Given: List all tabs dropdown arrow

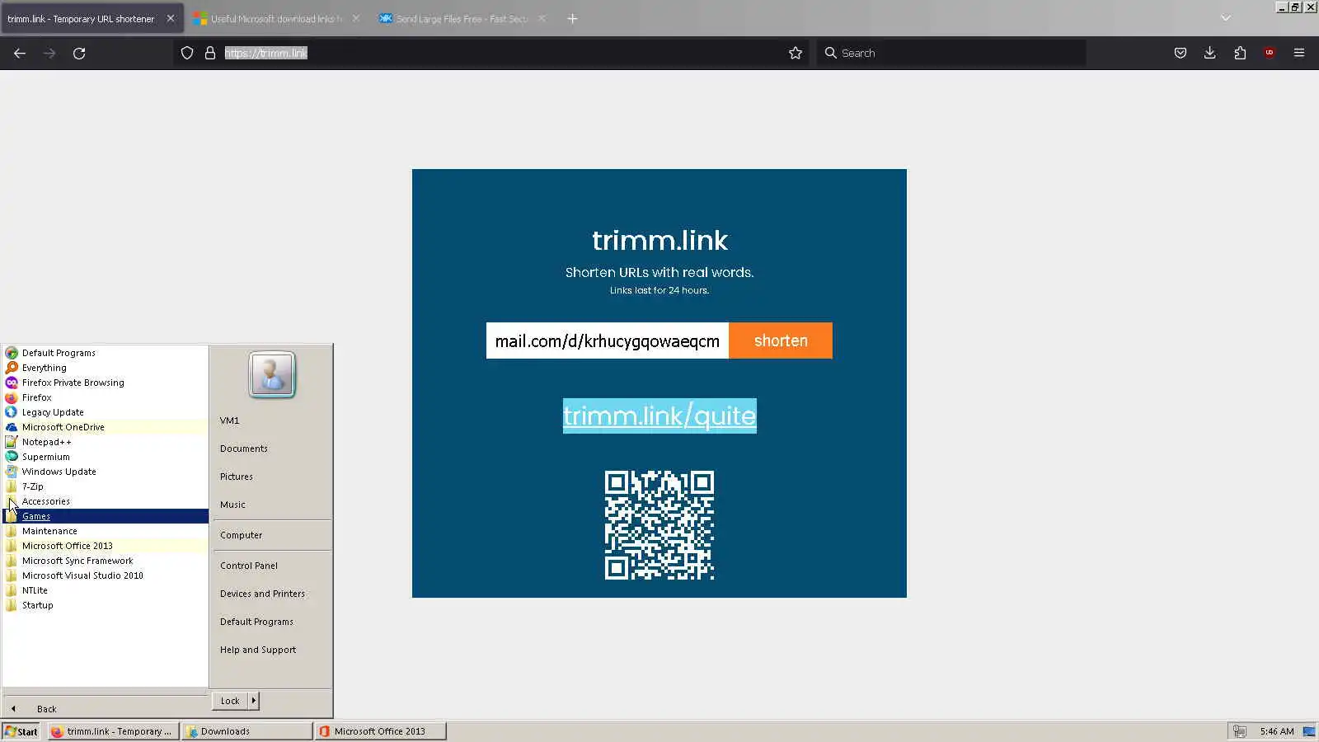Looking at the screenshot, I should point(1226,18).
